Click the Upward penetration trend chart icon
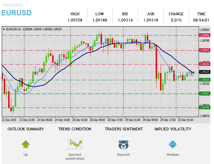This screenshot has height=164, width=214. tap(75, 144)
